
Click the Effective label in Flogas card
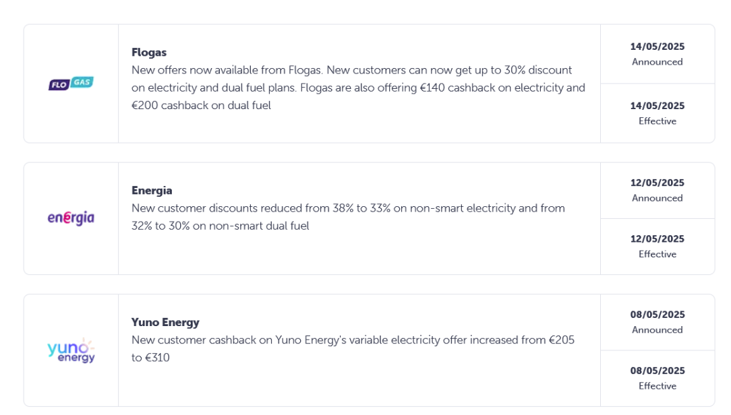[657, 121]
